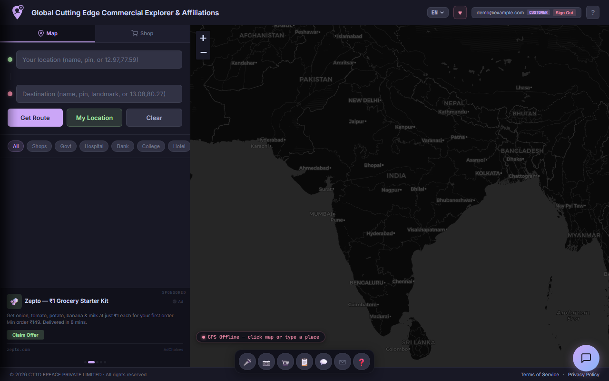Viewport: 609px width, 381px height.
Task: Open the camera tool in bottom toolbar
Action: [x=266, y=362]
